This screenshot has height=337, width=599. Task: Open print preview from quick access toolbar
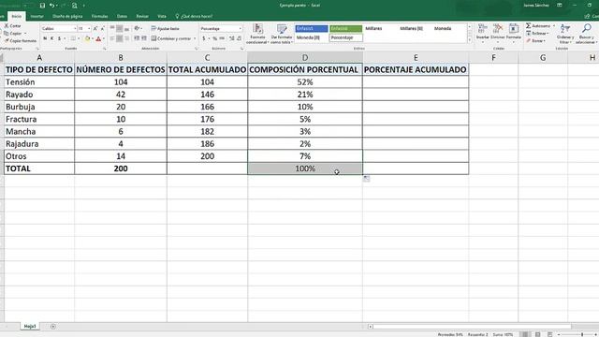(x=75, y=6)
